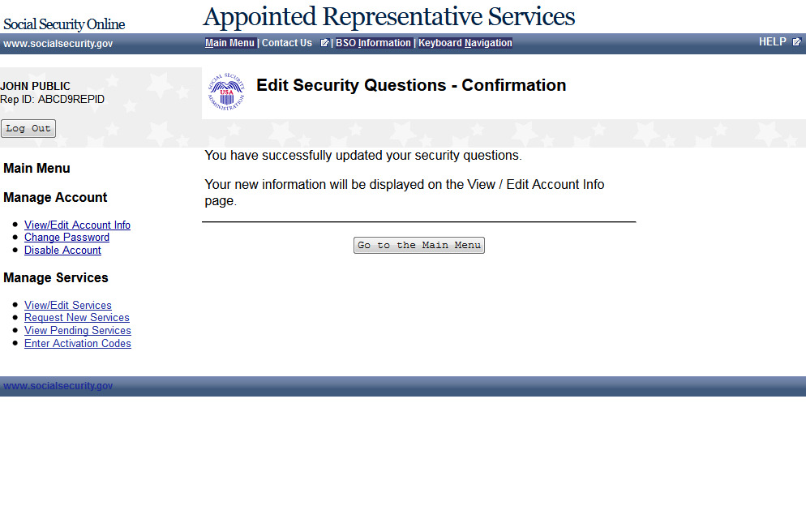Click www.socialsecurity.gov in the header bar

58,44
